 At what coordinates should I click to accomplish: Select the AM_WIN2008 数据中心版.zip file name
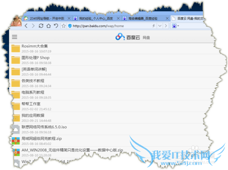(x=72, y=150)
